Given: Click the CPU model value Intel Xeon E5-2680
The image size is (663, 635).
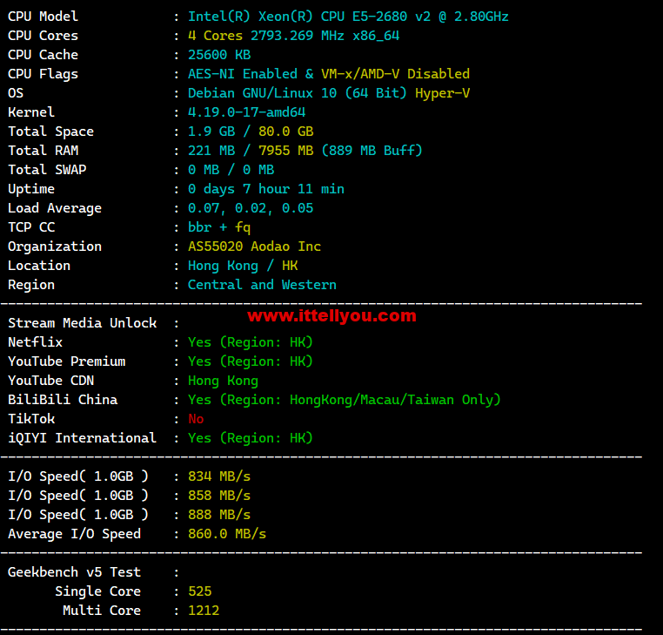Looking at the screenshot, I should pyautogui.click(x=348, y=17).
